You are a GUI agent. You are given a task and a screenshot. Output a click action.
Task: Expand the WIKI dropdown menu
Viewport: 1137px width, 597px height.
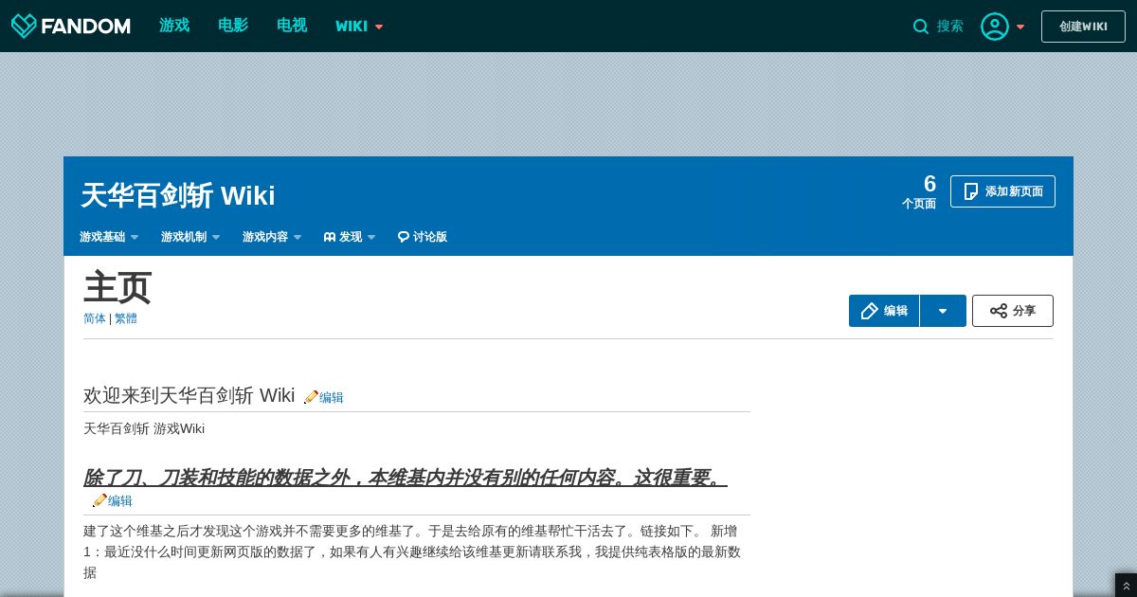pyautogui.click(x=359, y=27)
